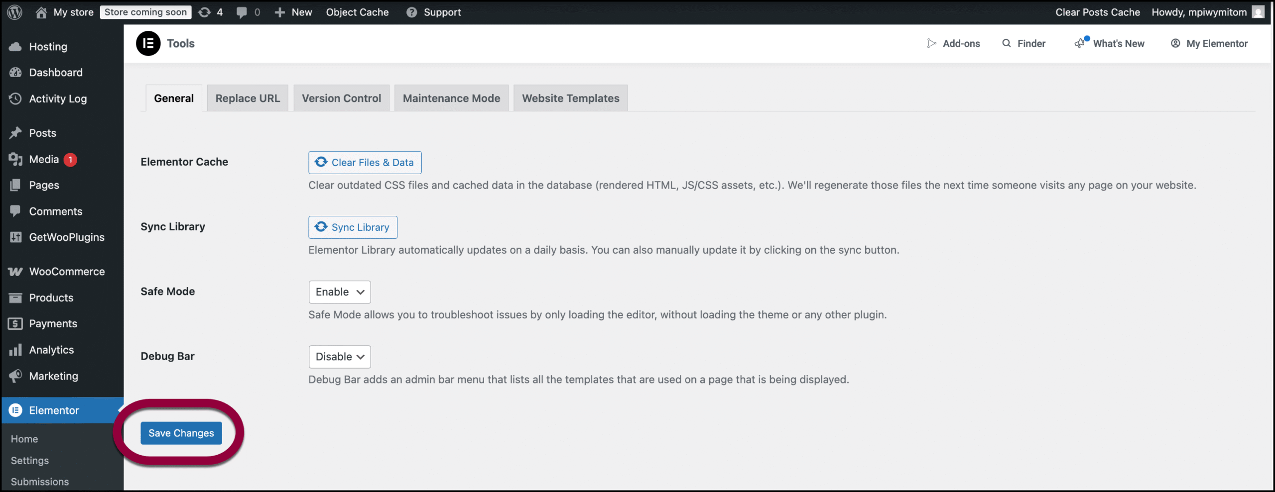The width and height of the screenshot is (1275, 492).
Task: Click the Safe Mode label
Action: point(168,292)
